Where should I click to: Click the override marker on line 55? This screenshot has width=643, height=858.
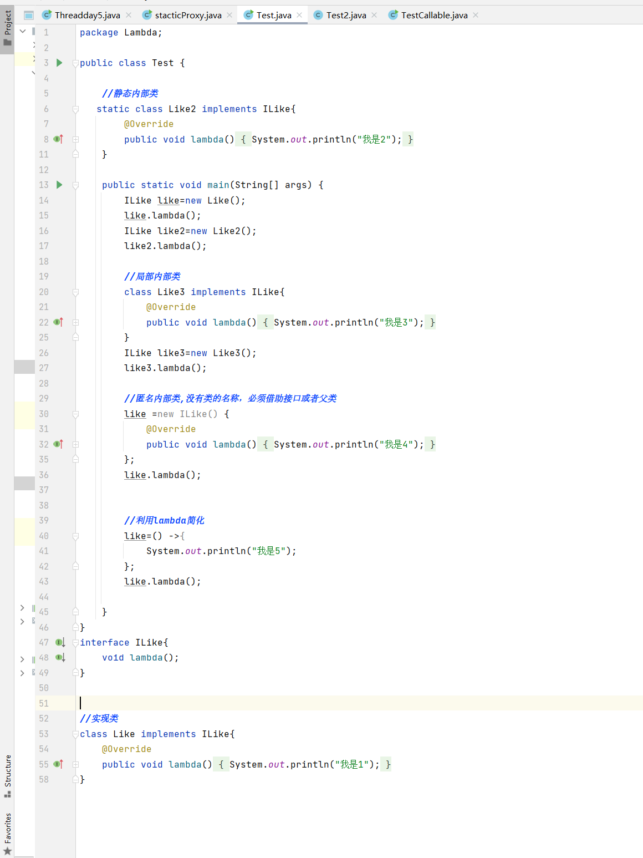click(x=59, y=764)
